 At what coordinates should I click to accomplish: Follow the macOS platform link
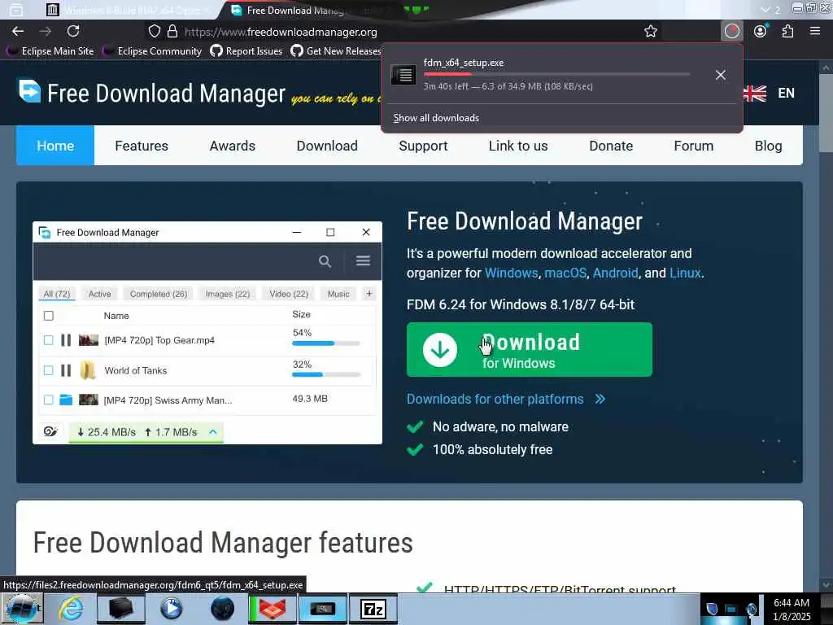tap(565, 273)
